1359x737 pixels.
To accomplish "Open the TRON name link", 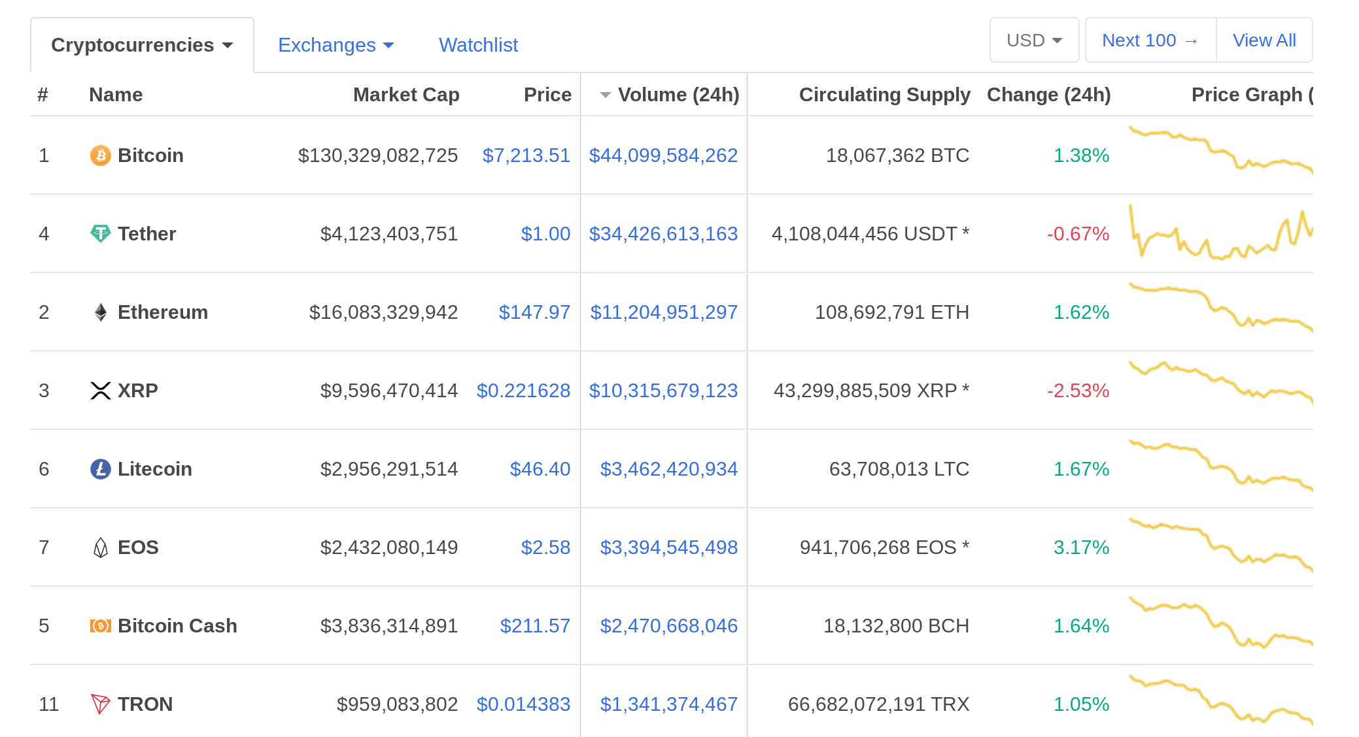I will 145,704.
